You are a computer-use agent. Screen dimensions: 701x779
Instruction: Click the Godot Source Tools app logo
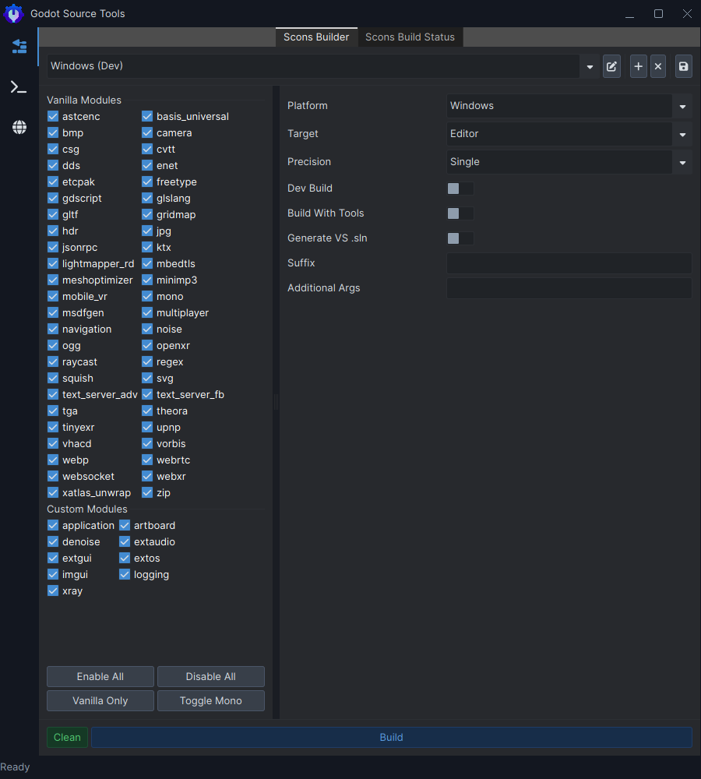pyautogui.click(x=13, y=13)
